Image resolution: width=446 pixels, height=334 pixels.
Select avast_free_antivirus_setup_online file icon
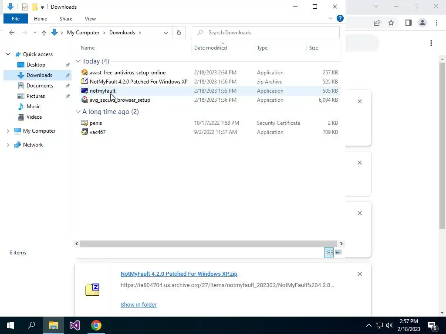(84, 73)
